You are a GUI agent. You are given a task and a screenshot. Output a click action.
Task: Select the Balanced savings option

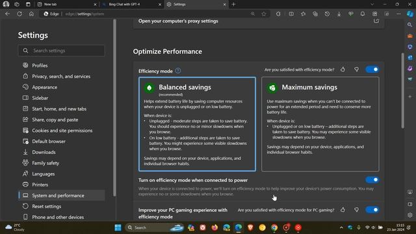point(197,124)
